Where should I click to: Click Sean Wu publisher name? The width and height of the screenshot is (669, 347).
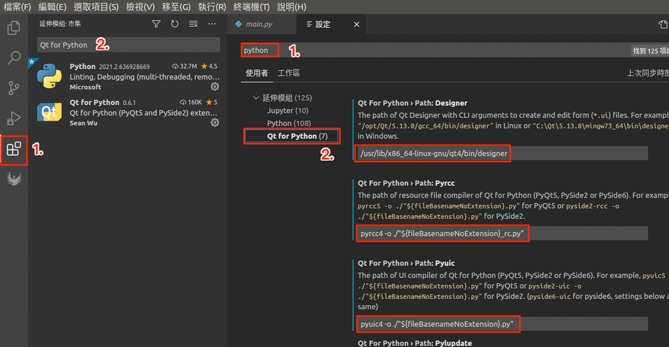point(83,123)
